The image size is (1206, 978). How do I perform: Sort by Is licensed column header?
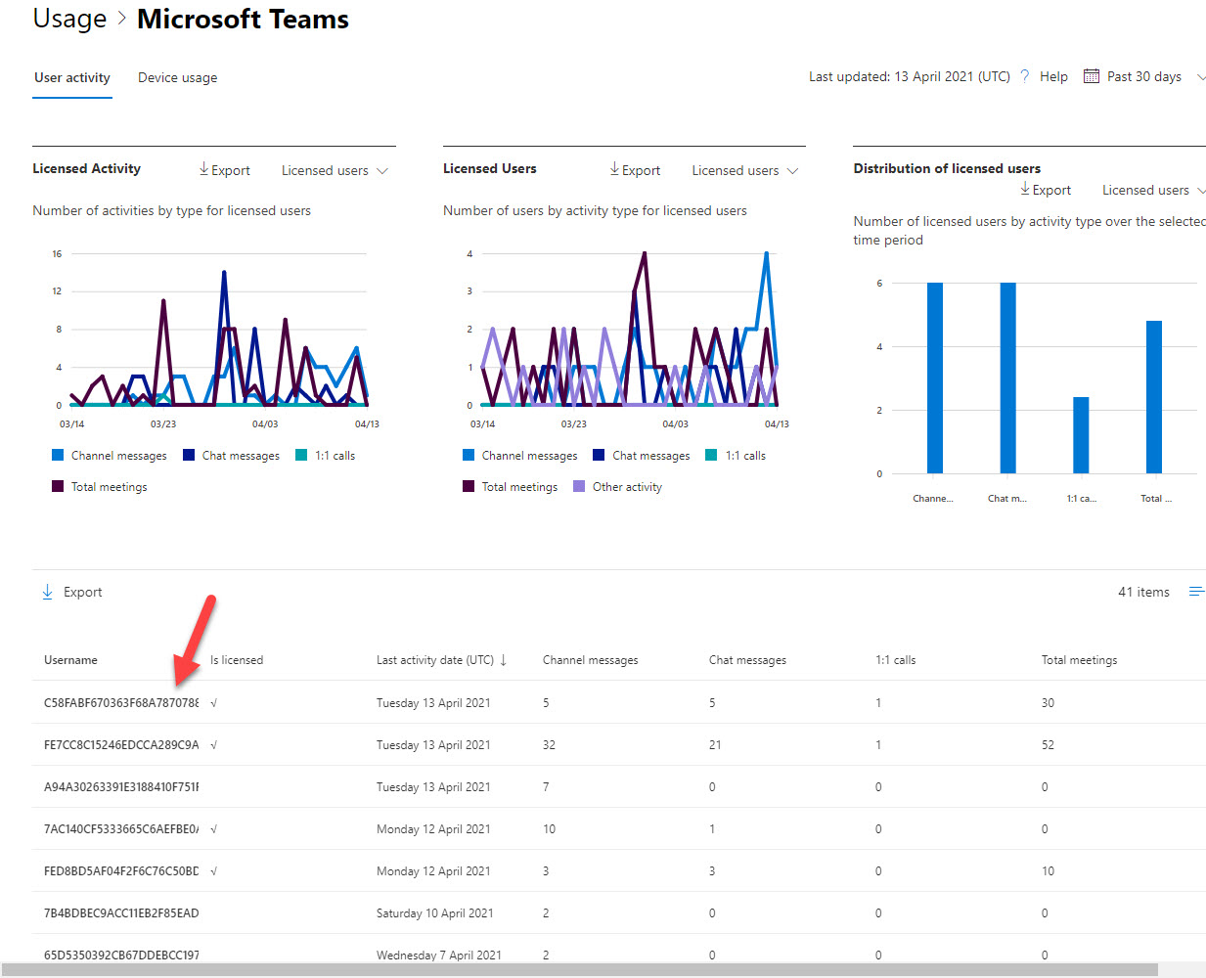pyautogui.click(x=237, y=660)
